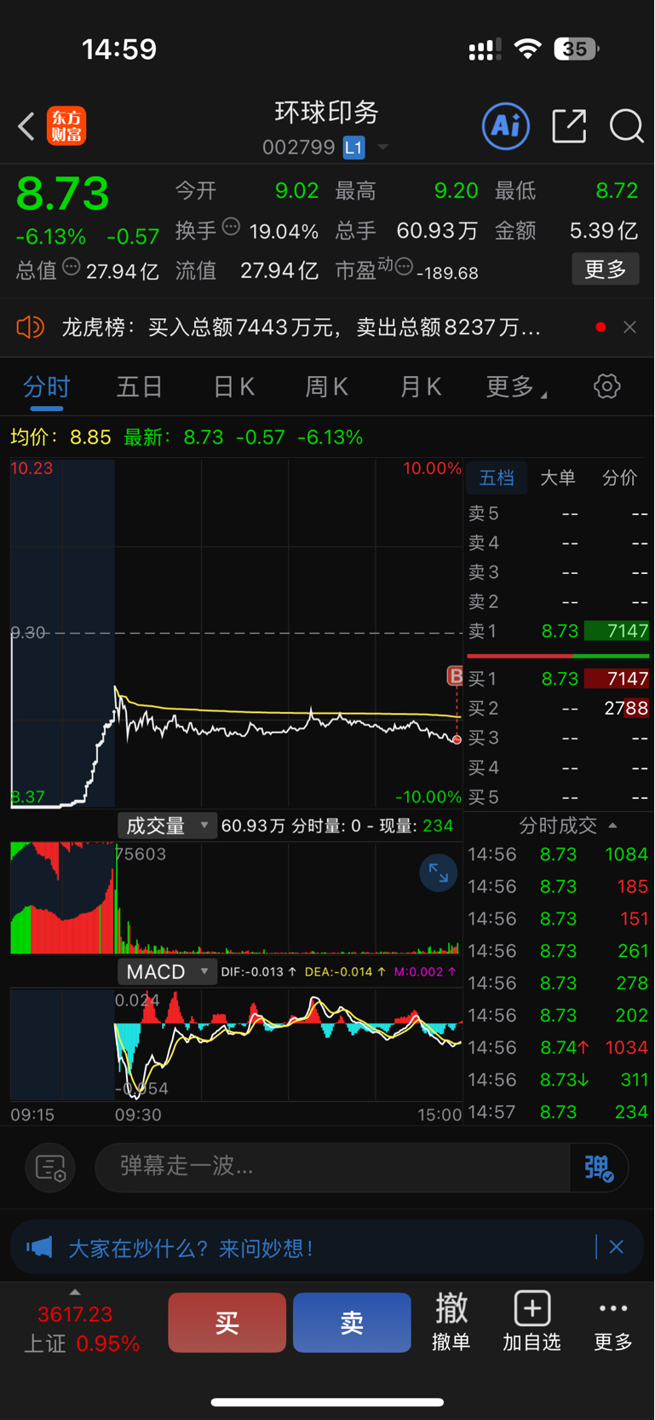Open the 大家在炒什么 banner link
Screen dimensions: 655x1420
pos(191,1249)
